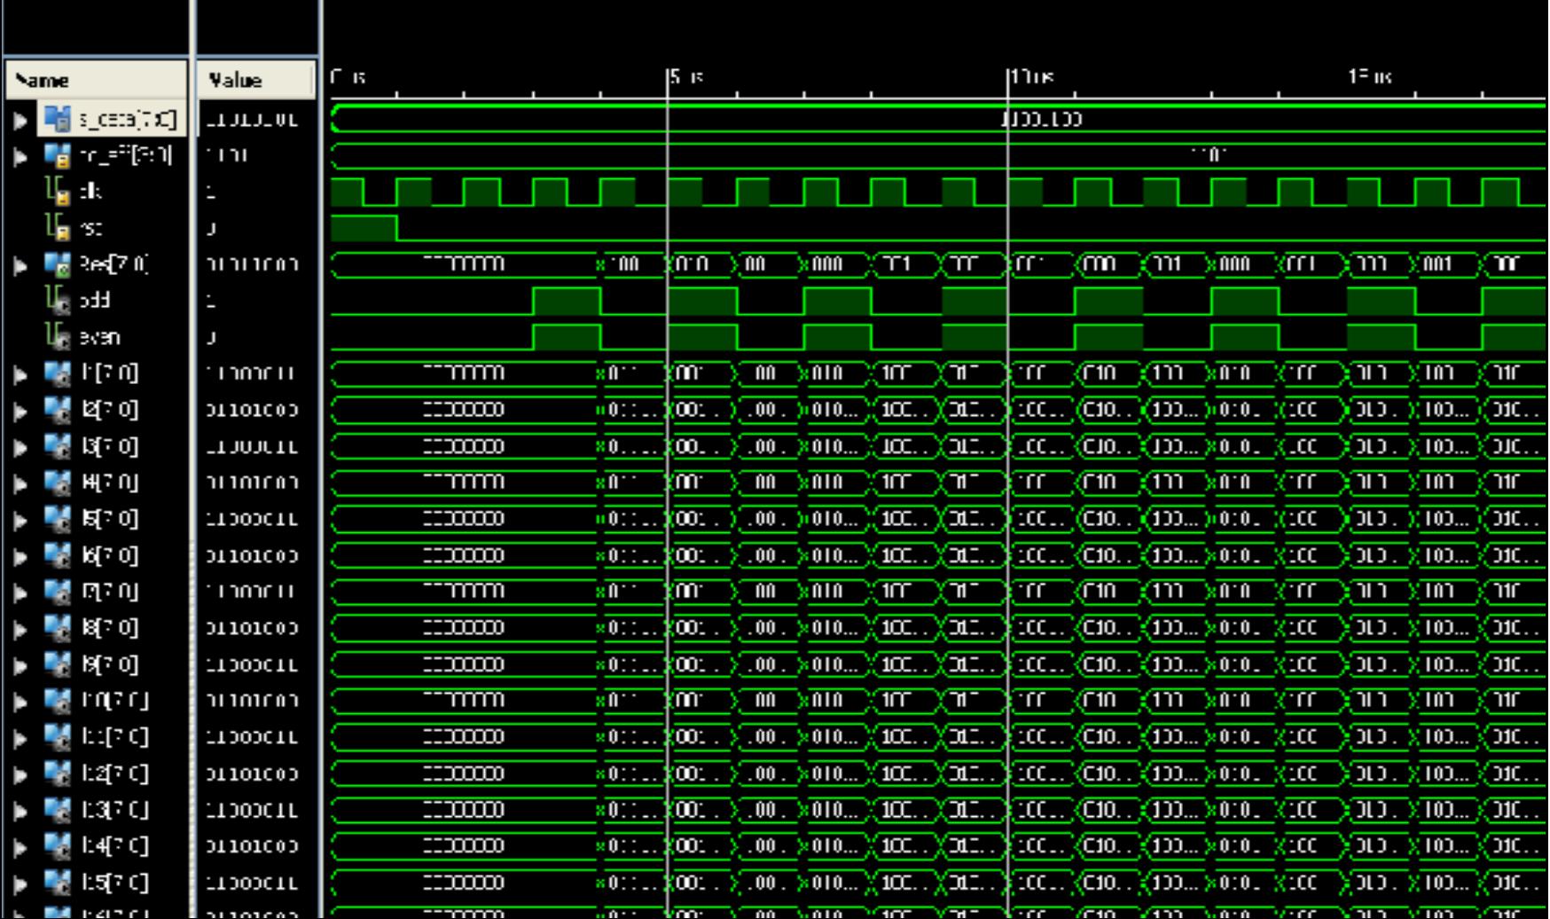Click the even signal icon

pos(58,337)
